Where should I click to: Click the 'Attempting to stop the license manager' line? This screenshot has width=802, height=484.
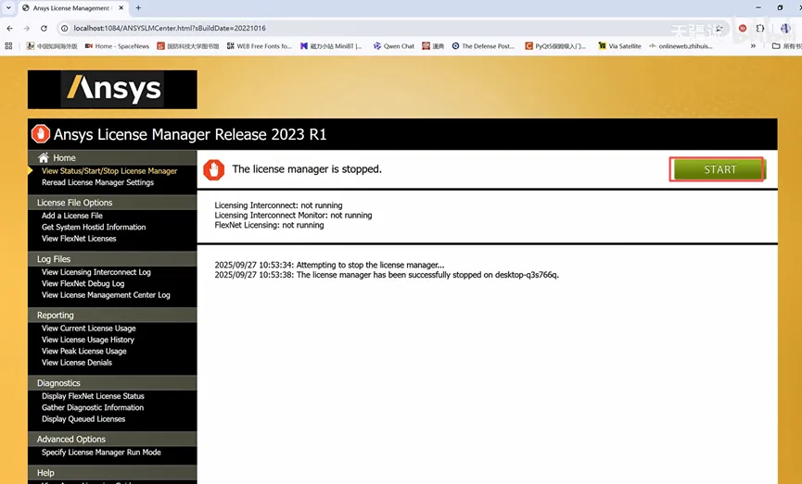[329, 265]
